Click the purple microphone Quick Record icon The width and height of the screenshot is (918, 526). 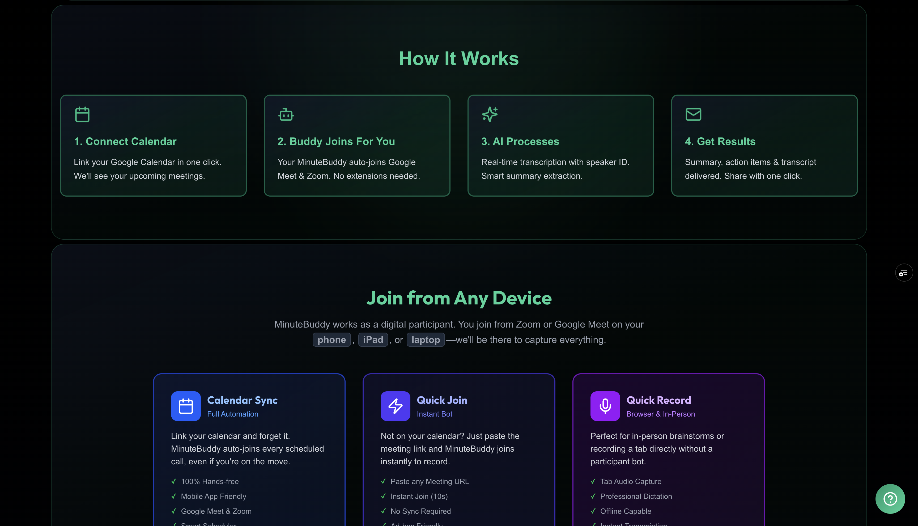coord(605,406)
